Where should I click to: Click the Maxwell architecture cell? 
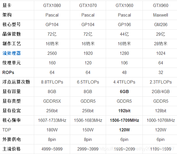point(160,15)
